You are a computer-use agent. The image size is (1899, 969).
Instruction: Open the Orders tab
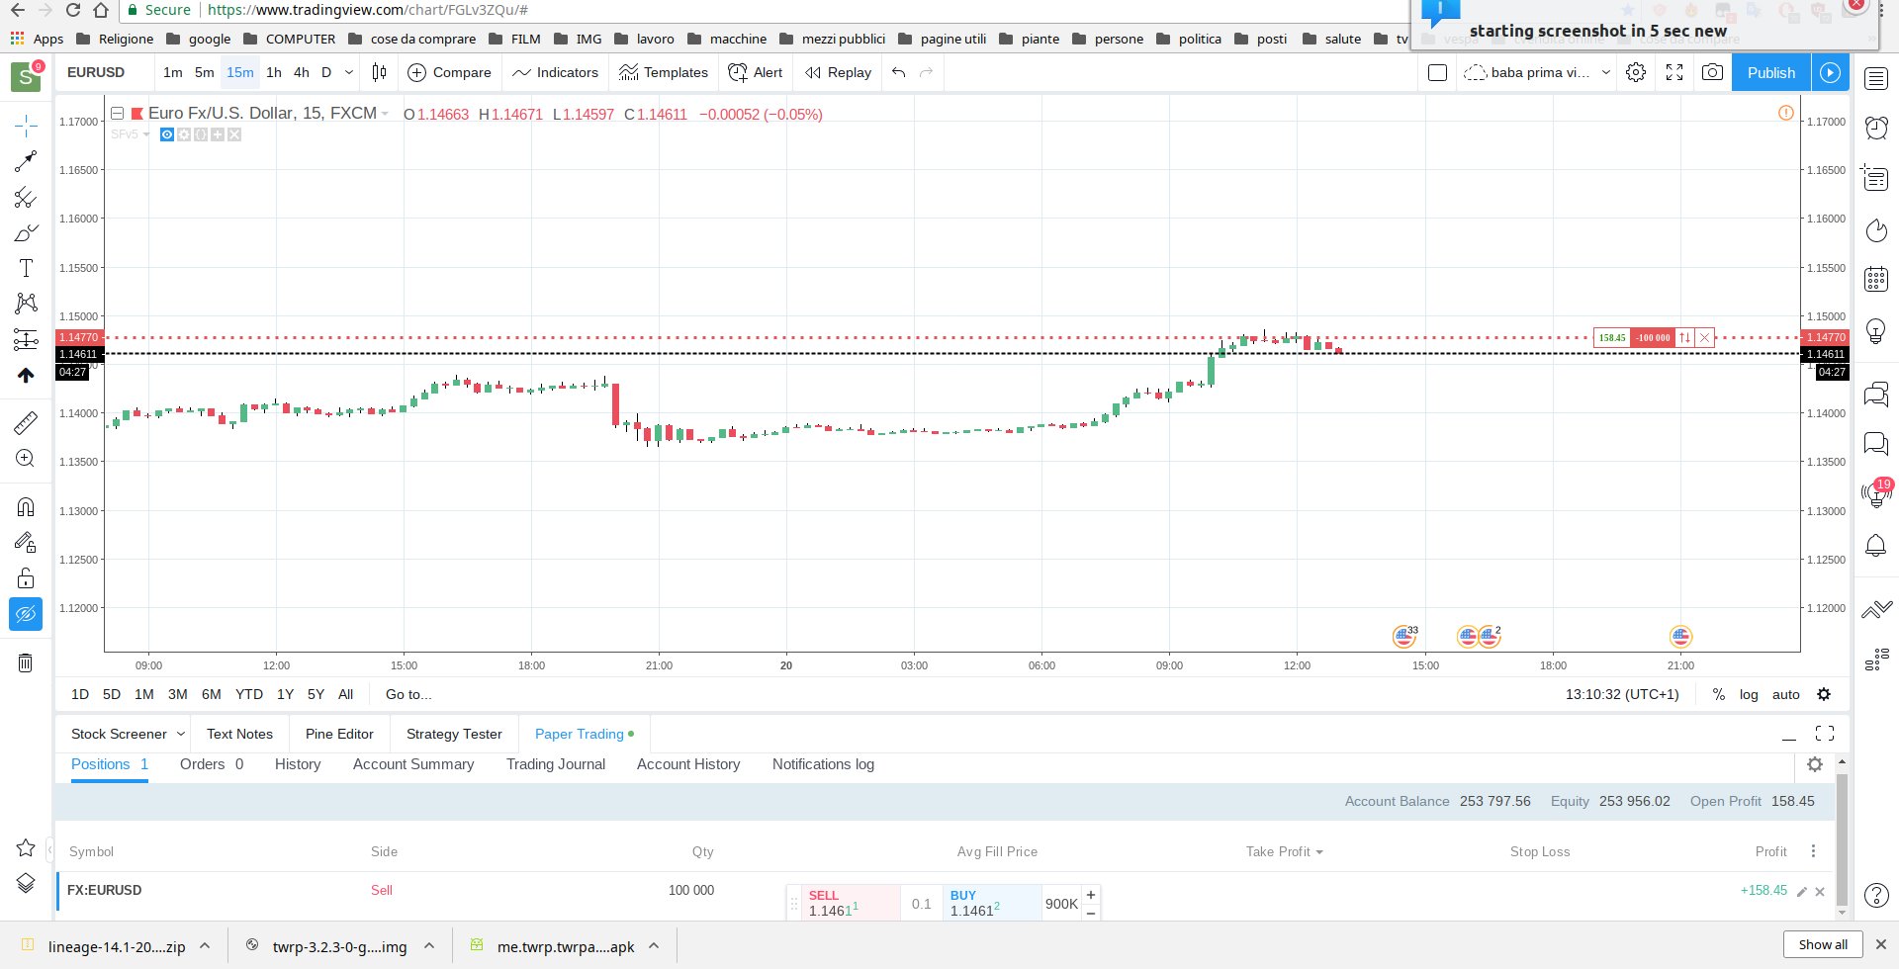point(212,764)
